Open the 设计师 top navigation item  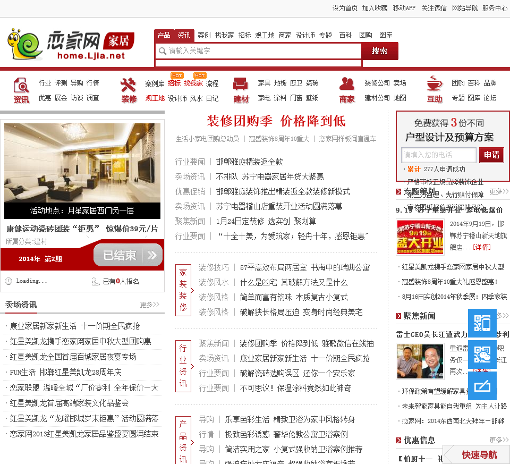[x=305, y=35]
